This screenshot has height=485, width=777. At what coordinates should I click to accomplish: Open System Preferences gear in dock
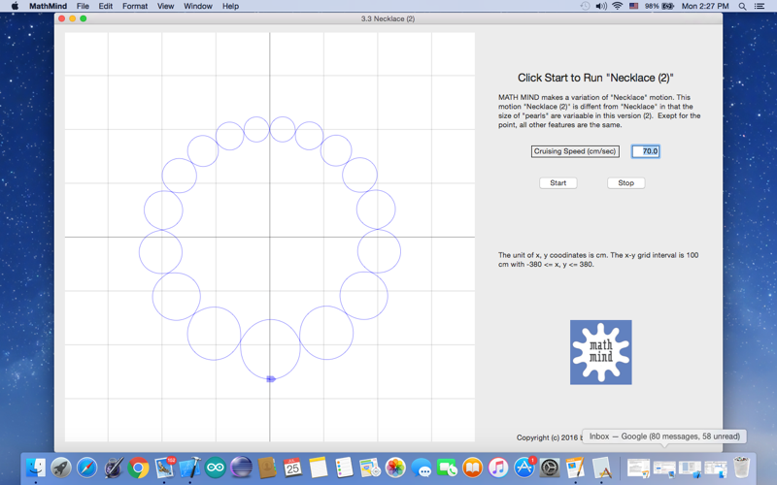point(550,468)
